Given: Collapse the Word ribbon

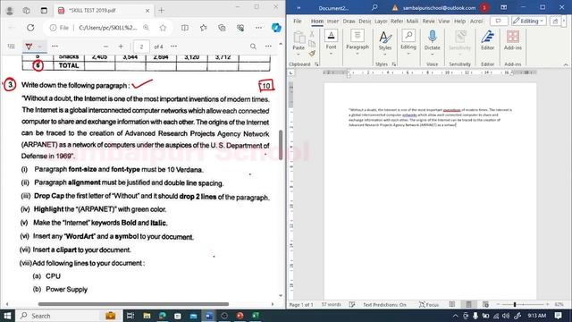Looking at the screenshot, I should pyautogui.click(x=566, y=64).
